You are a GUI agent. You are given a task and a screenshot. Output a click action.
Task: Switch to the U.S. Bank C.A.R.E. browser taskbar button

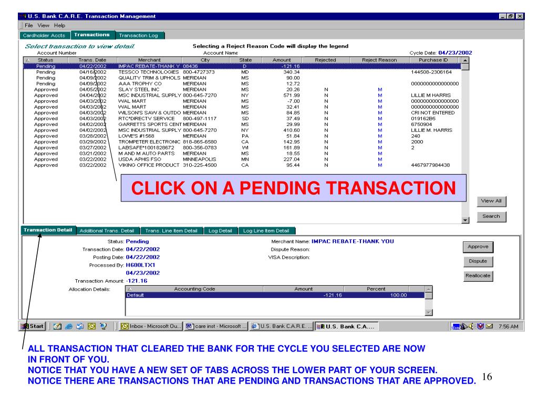(282, 326)
